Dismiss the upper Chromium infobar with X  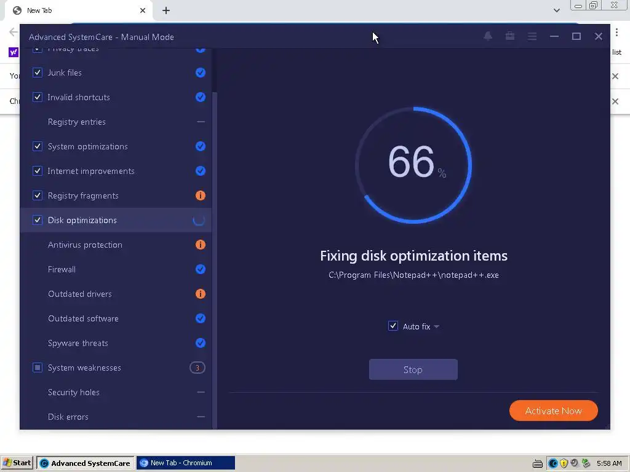tap(615, 76)
